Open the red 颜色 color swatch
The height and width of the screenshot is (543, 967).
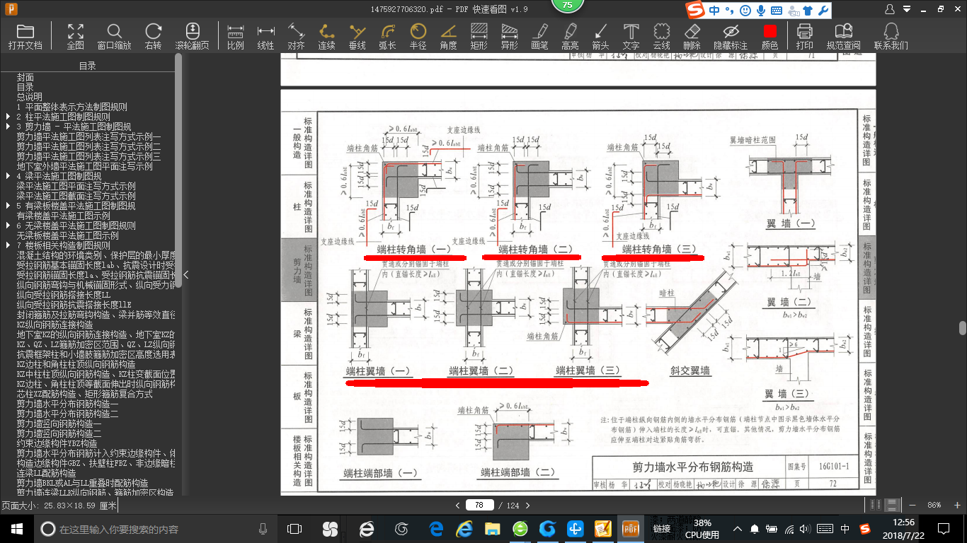coord(770,36)
